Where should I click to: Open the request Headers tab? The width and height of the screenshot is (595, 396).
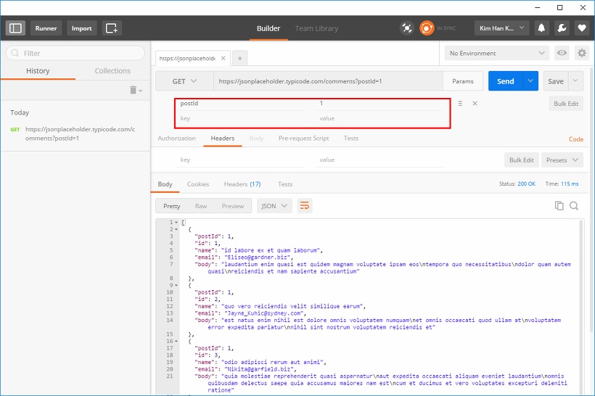tap(223, 139)
